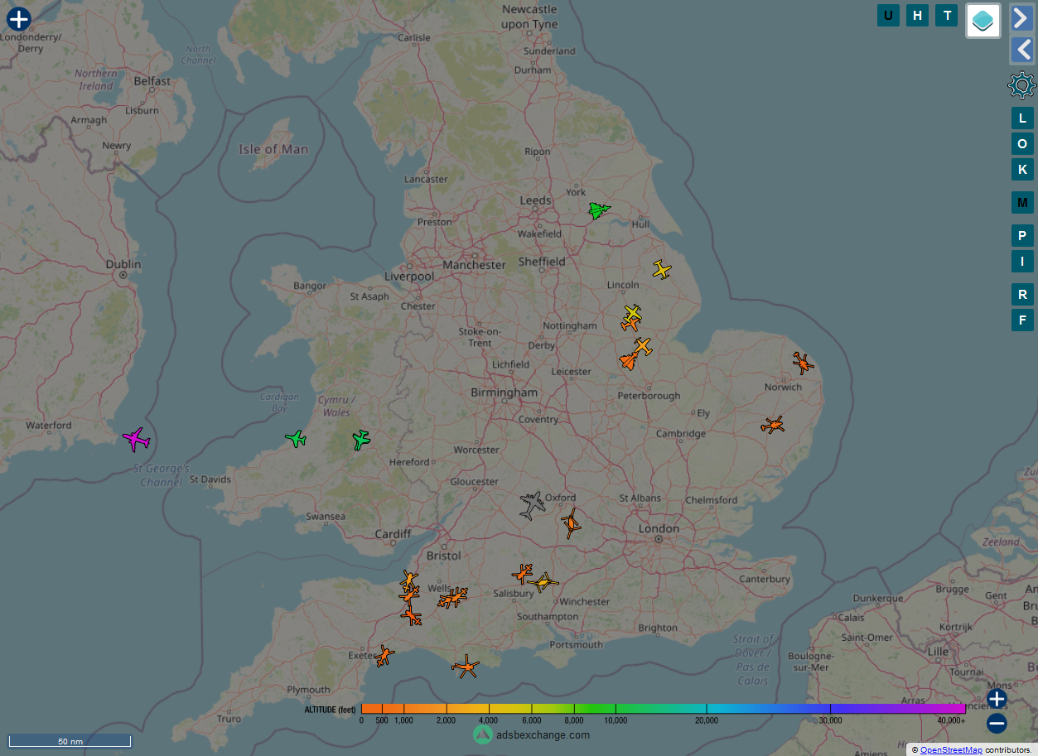Toggle the O button

[x=1022, y=143]
